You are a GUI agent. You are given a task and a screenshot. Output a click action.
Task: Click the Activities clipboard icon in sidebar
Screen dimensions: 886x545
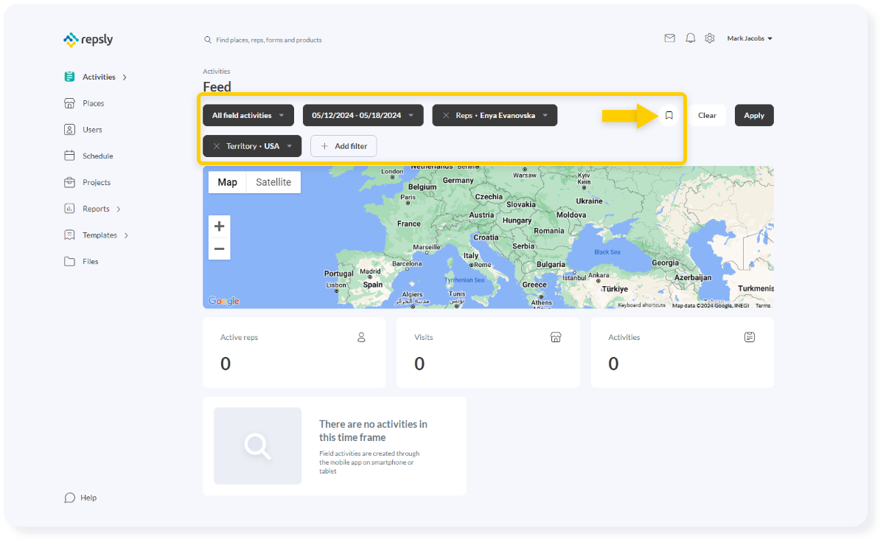tap(69, 77)
